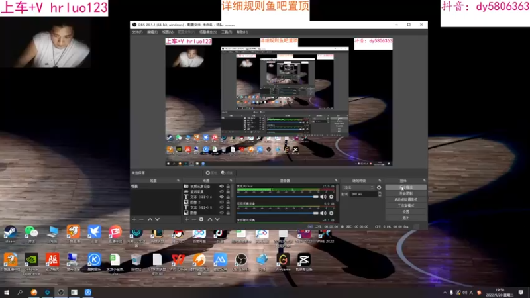Open microphone channel gear settings
This screenshot has height=298, width=530.
pyautogui.click(x=331, y=197)
